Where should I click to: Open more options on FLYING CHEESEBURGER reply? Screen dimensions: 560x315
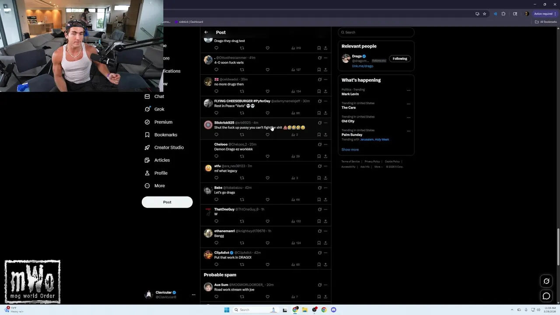(x=325, y=101)
